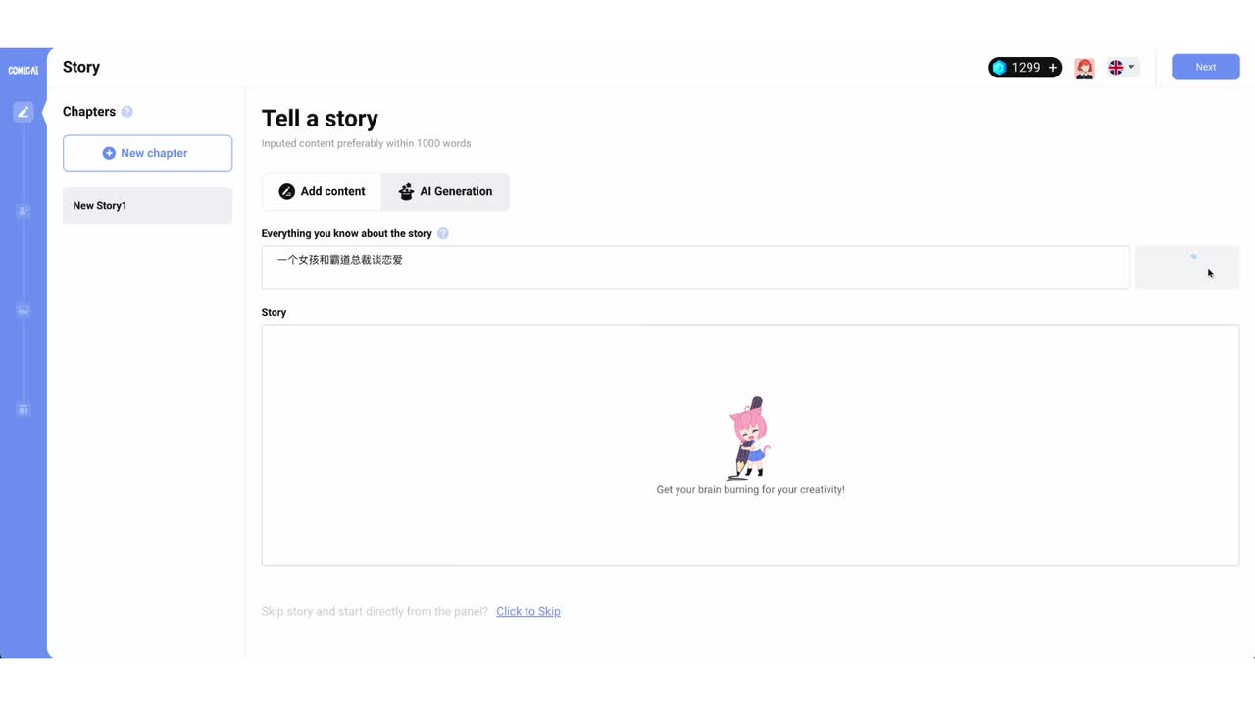The image size is (1255, 706).
Task: Click the help icon beside story prompt label
Action: (x=443, y=234)
